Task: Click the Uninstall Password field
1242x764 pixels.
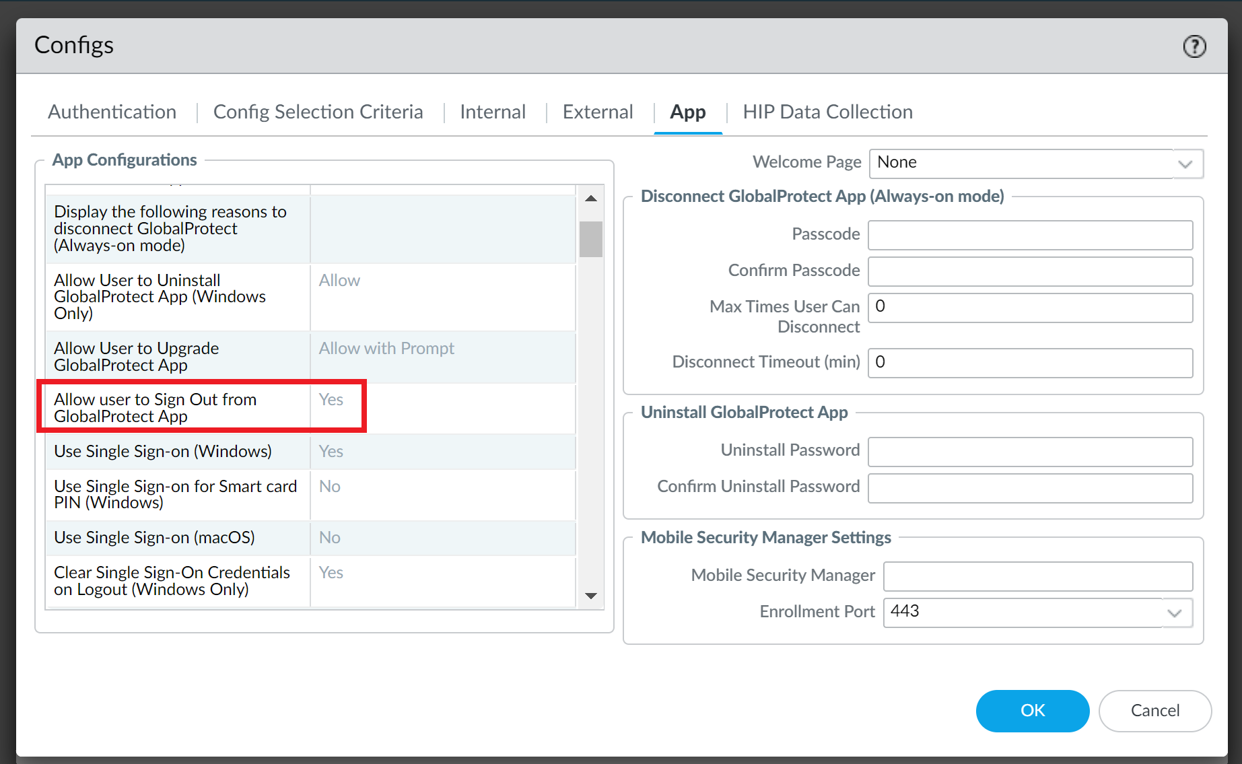Action: [1030, 452]
